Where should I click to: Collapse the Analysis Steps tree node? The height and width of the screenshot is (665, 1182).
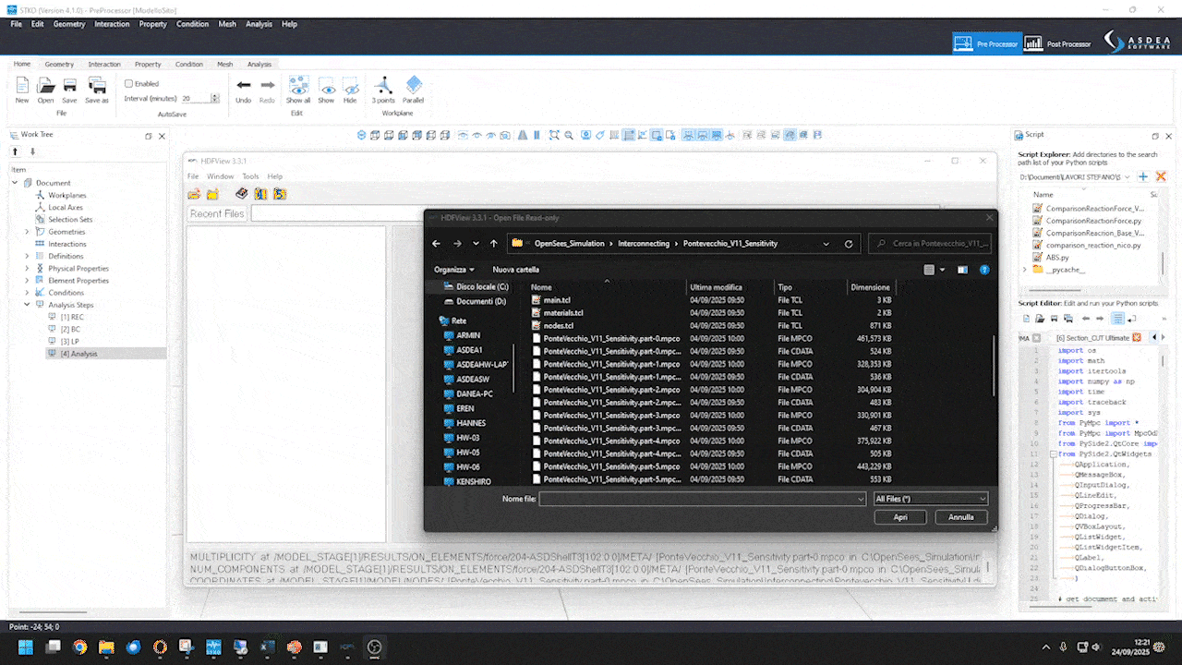pyautogui.click(x=27, y=305)
